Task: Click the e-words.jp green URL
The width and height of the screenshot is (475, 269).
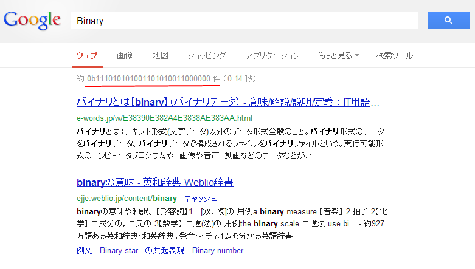Action: 164,117
